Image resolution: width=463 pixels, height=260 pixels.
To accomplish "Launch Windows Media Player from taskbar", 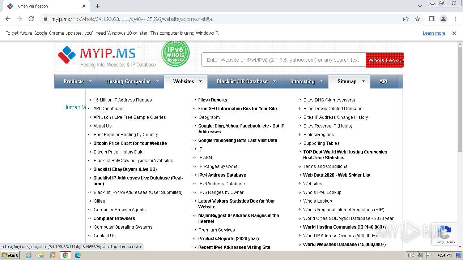I will click(53, 255).
